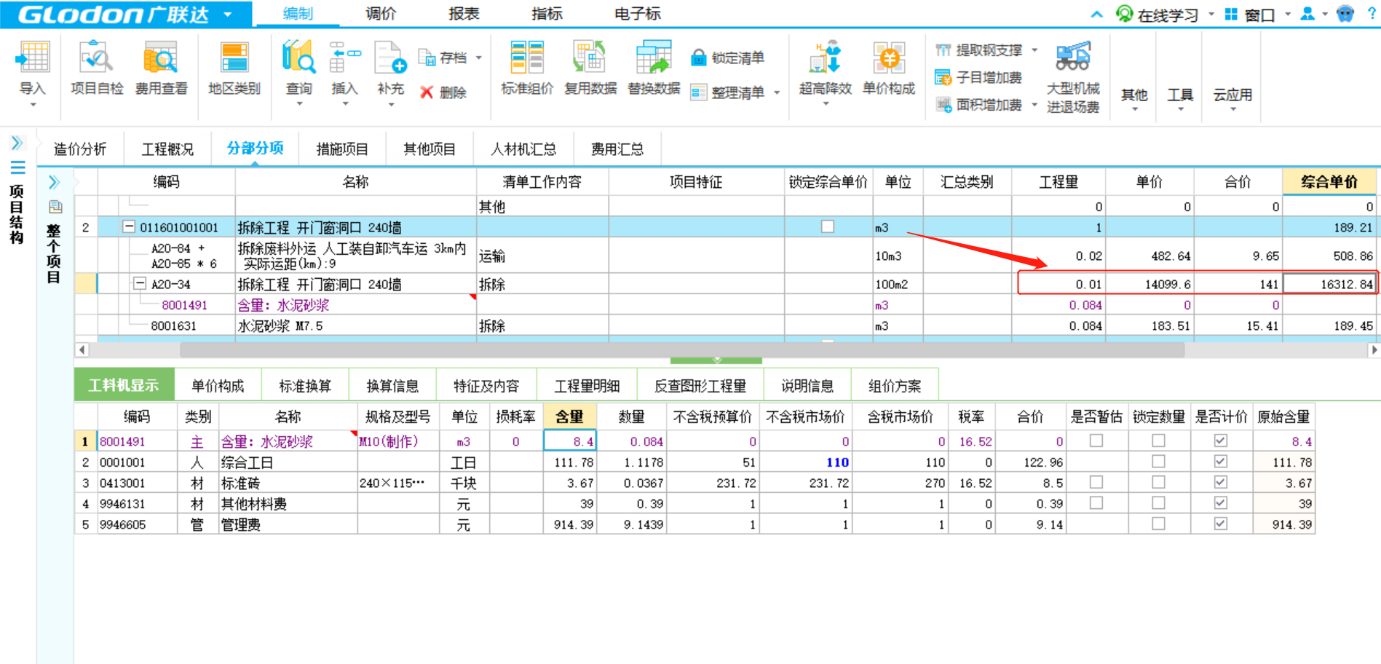Check 是否暂估 for 标准砖 row

click(x=1096, y=482)
